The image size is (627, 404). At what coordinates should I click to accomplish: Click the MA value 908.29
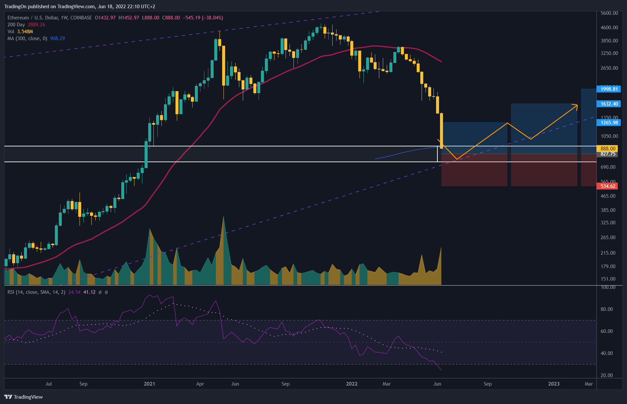coord(58,38)
